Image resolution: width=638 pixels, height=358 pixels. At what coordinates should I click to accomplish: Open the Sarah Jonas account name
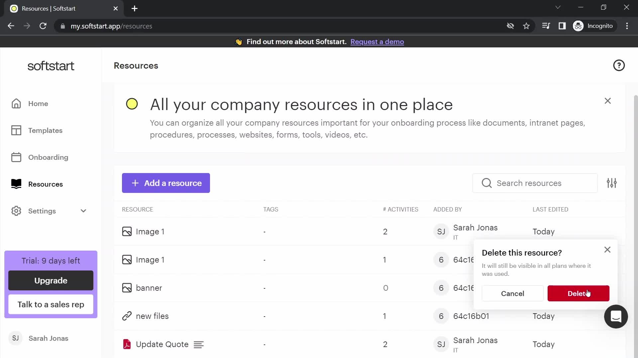click(48, 338)
